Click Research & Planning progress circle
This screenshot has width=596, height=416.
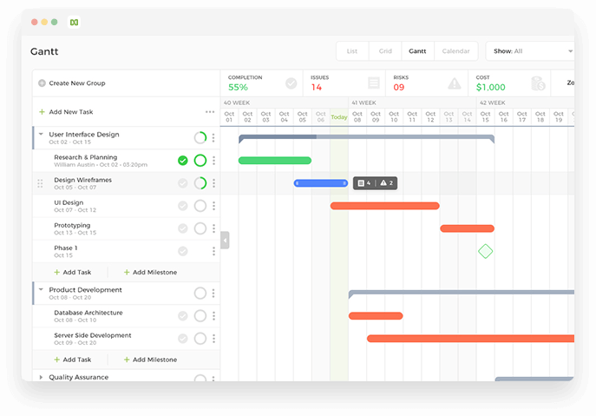[x=200, y=161]
